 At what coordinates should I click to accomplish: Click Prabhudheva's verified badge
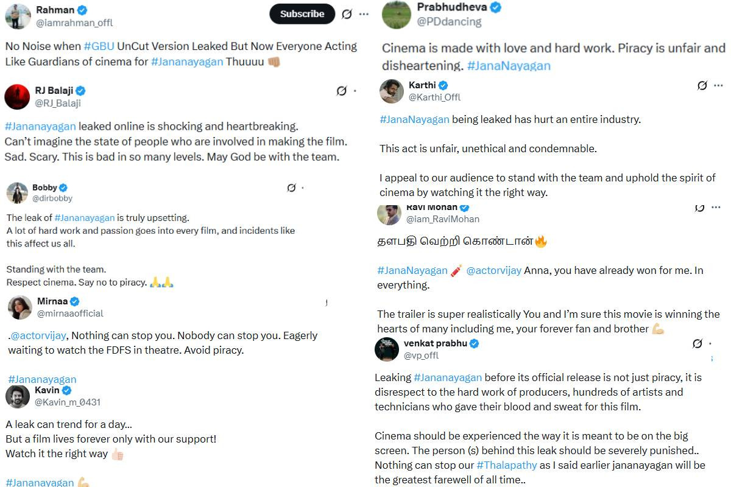pos(496,7)
